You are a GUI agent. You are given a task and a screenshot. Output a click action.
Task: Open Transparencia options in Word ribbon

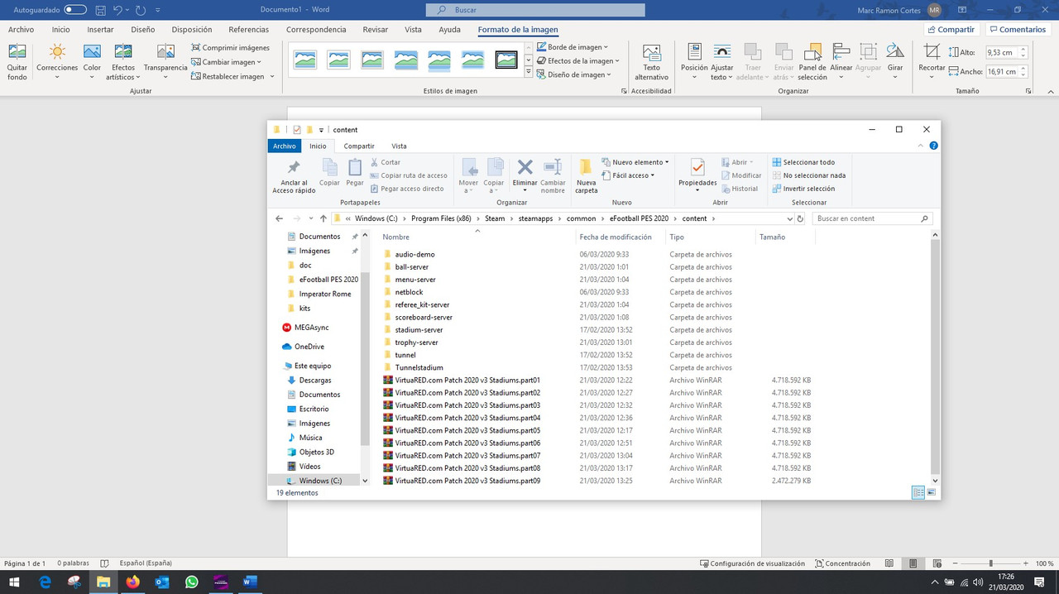tap(165, 62)
